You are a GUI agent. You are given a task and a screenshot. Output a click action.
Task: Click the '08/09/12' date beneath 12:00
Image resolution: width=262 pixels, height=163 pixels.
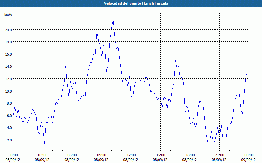(131, 160)
